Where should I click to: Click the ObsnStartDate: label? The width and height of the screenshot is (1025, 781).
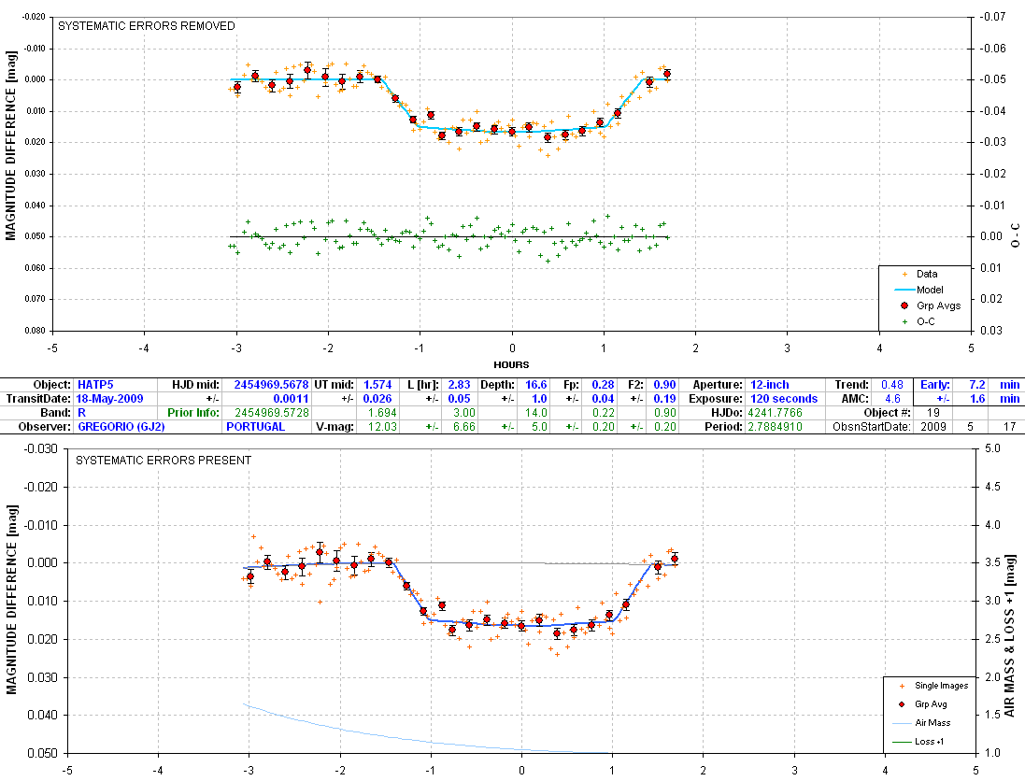[x=871, y=427]
